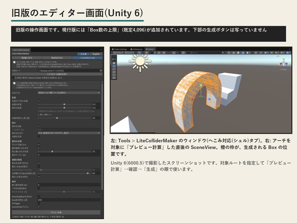297x223 pixels.
Task: Select the Scene tab
Action: coord(150,49)
